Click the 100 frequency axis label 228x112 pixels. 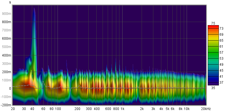pos(58,109)
